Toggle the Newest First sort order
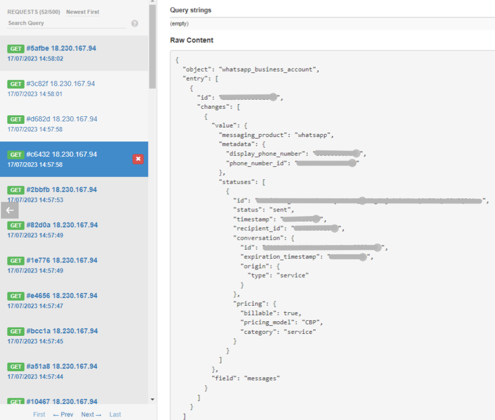Image resolution: width=495 pixels, height=420 pixels. [82, 12]
